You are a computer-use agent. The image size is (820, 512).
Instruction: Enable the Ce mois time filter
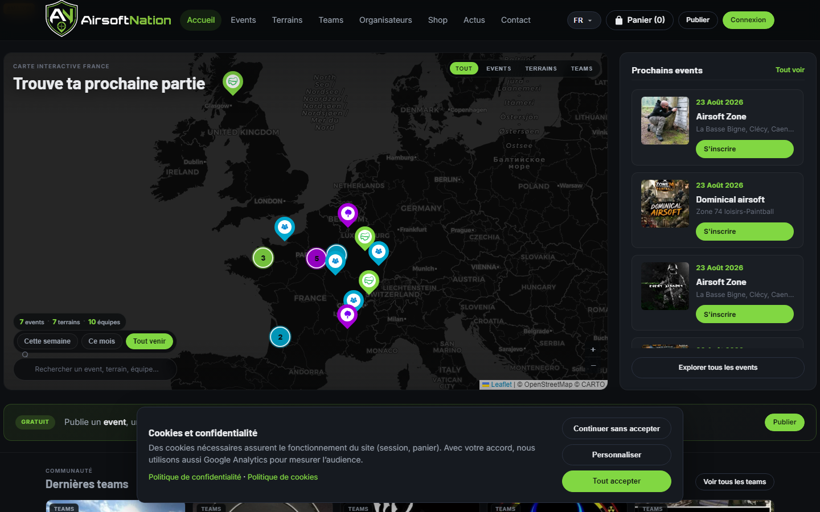[x=102, y=341]
